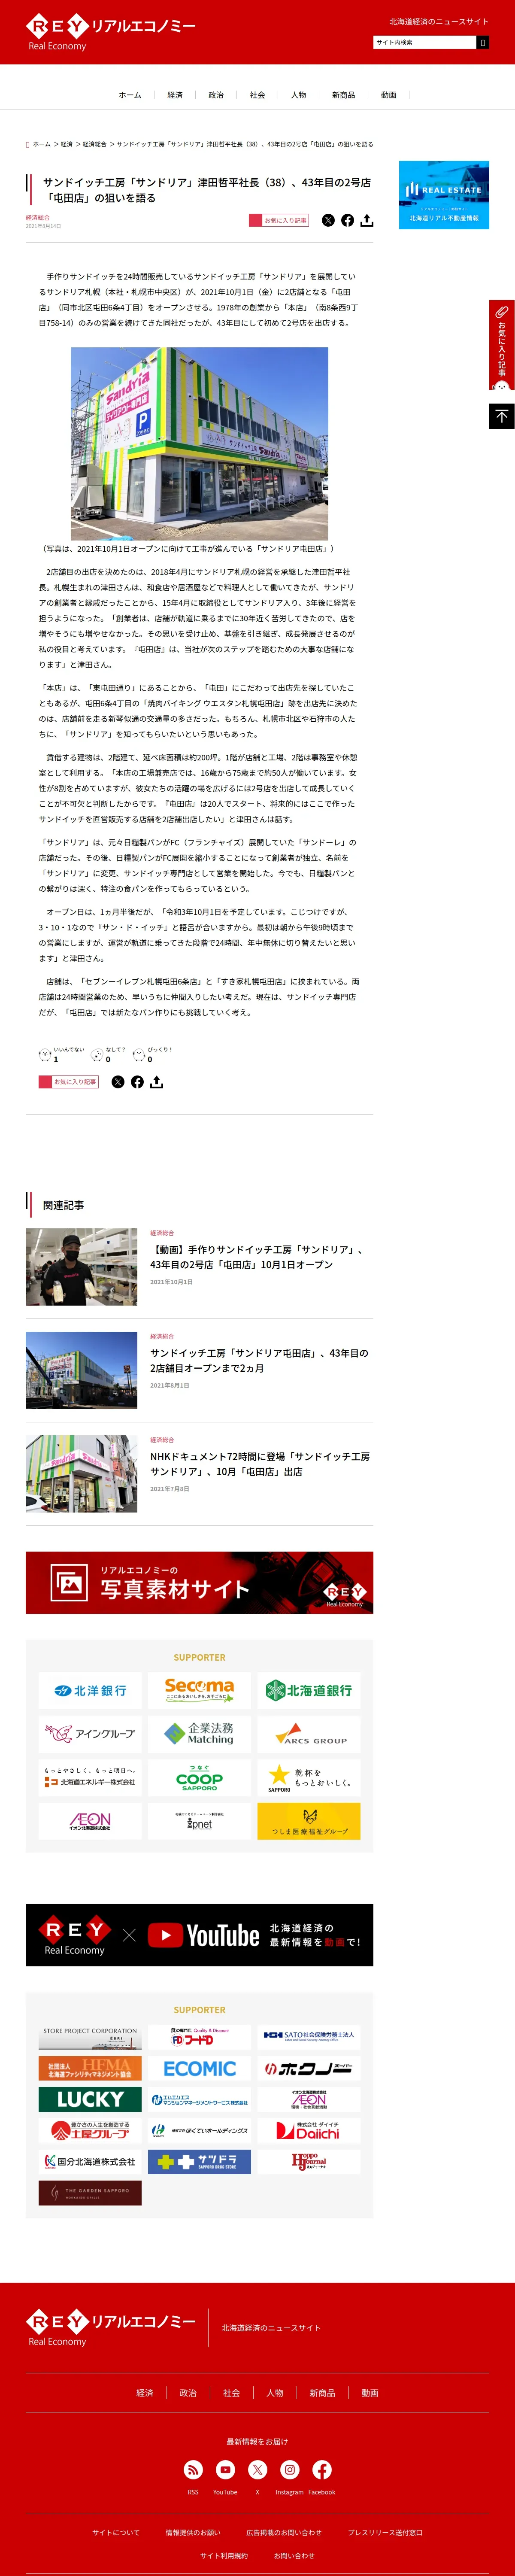Open the LUCKY supporter logo
This screenshot has width=515, height=2576.
click(x=90, y=2100)
